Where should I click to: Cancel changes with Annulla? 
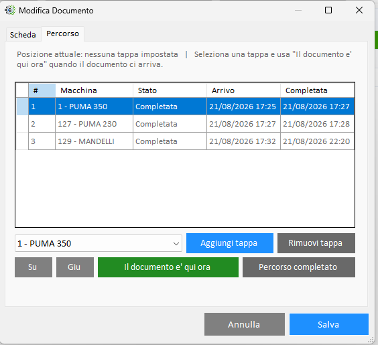[x=245, y=324]
